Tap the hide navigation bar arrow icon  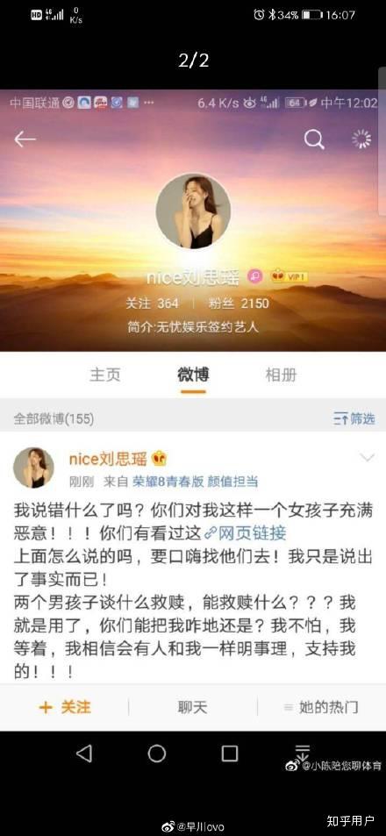(303, 753)
